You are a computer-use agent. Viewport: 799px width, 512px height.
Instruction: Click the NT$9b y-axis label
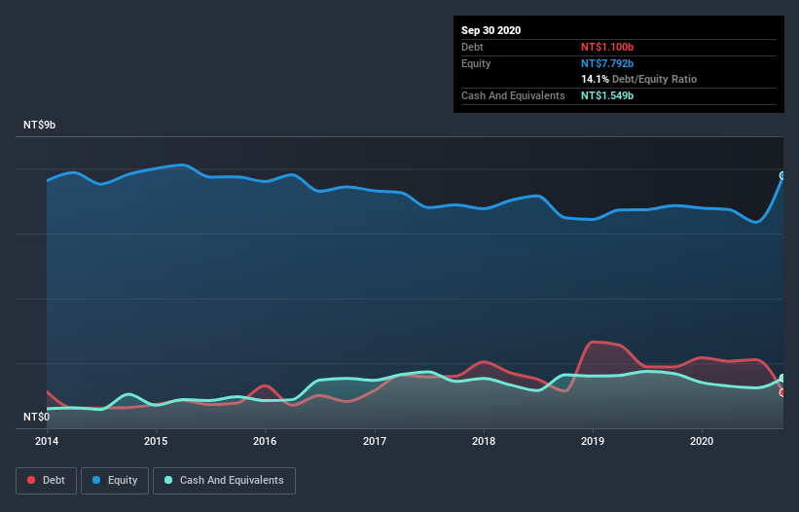tap(39, 125)
